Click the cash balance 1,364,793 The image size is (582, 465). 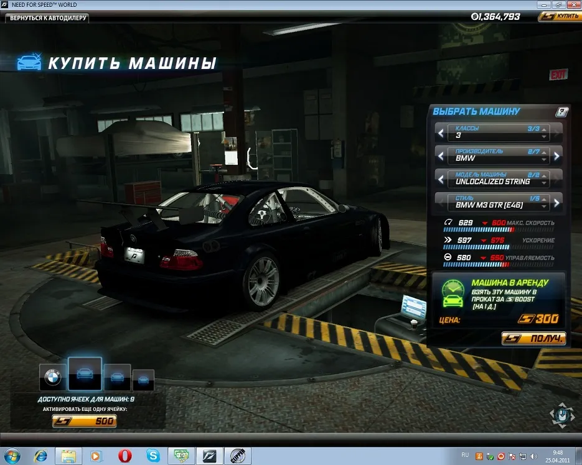tap(495, 17)
